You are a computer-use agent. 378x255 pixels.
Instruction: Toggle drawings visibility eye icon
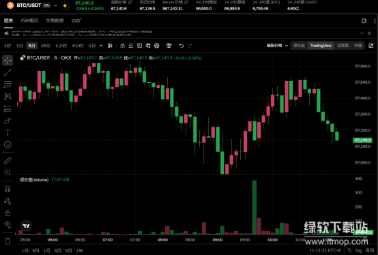pos(8,224)
